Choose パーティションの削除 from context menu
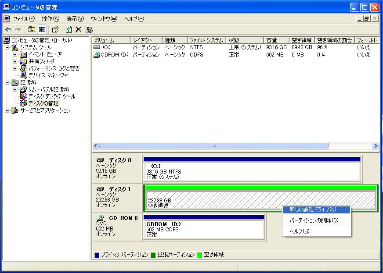Viewport: 383px width, 273px height. (315, 220)
